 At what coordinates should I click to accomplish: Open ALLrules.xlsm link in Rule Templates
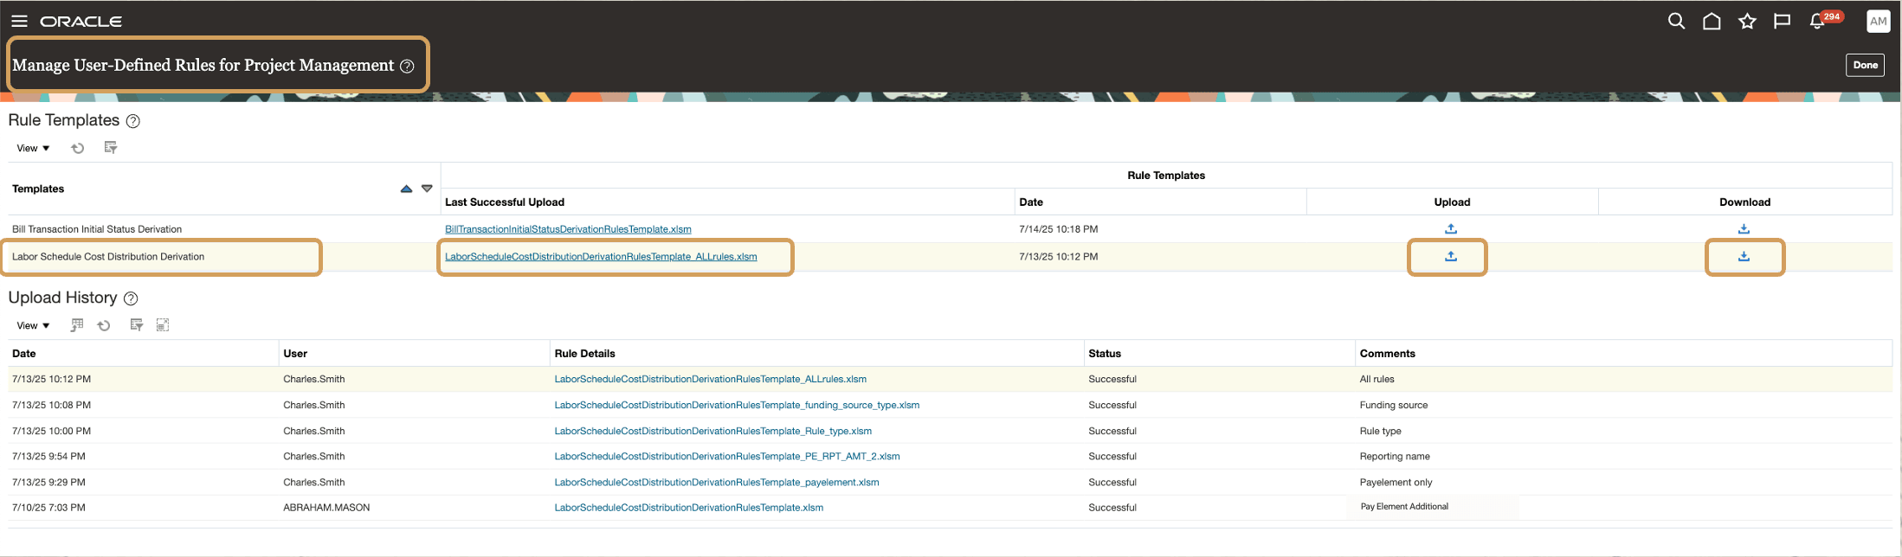coord(601,257)
